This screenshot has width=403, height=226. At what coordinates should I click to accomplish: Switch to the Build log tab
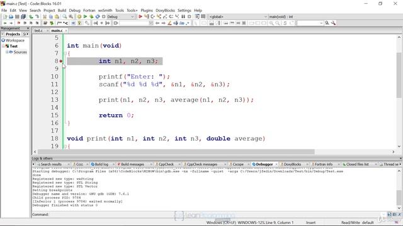(x=101, y=164)
